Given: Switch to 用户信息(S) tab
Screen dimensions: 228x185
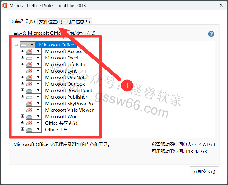Looking at the screenshot, I should pyautogui.click(x=78, y=22).
